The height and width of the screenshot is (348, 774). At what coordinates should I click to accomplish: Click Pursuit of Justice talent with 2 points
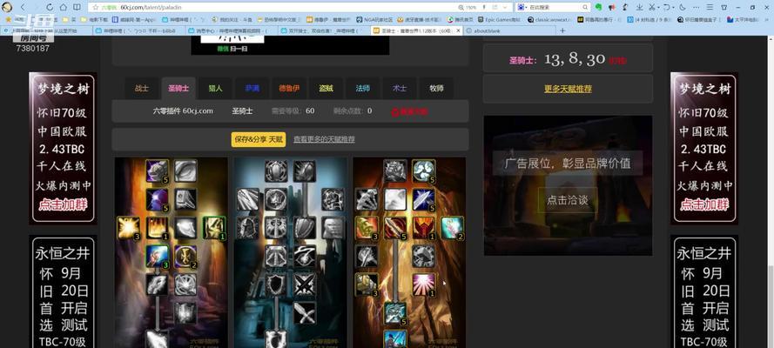tap(452, 228)
